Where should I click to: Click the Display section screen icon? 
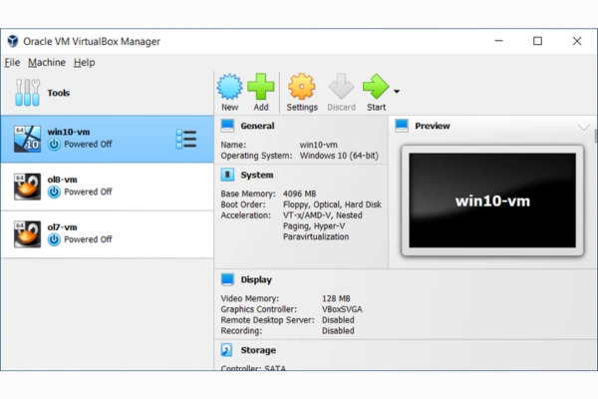(x=227, y=279)
